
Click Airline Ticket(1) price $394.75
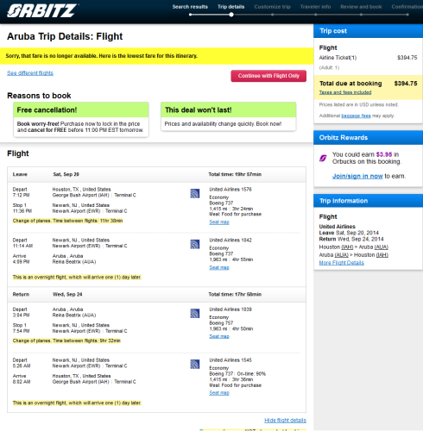407,58
